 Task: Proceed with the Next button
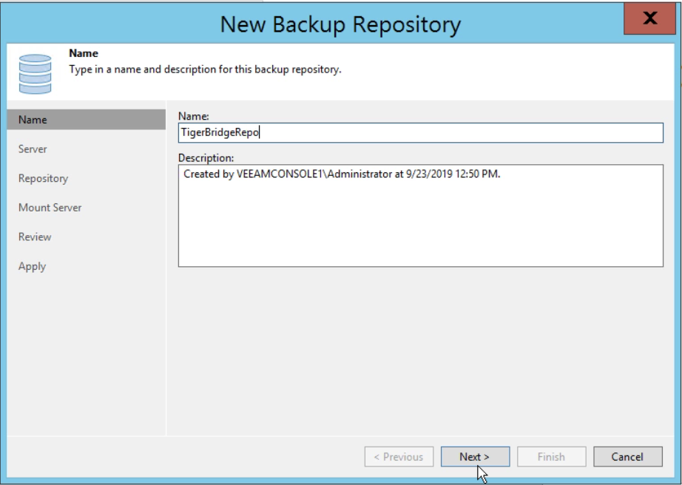click(x=475, y=457)
